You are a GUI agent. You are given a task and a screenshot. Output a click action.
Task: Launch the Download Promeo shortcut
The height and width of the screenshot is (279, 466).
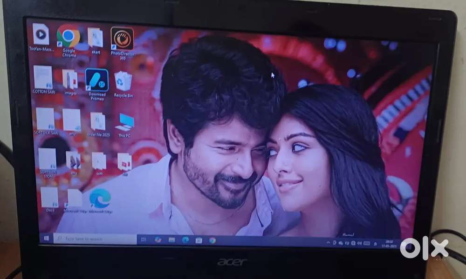point(97,81)
